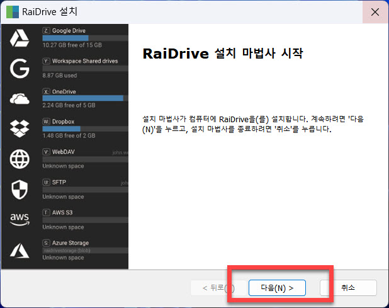The width and height of the screenshot is (389, 308).
Task: Click the WebDAV globe icon
Action: [x=20, y=159]
